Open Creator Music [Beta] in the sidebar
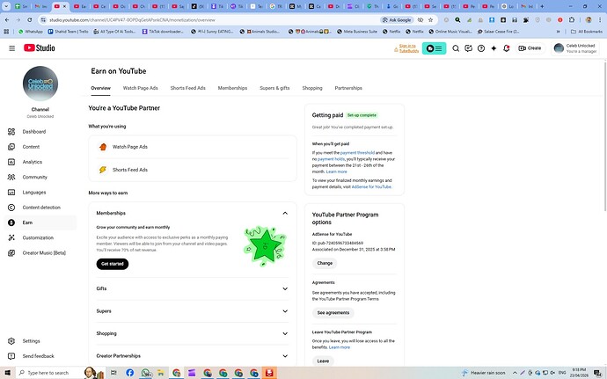Viewport: 607px width, 379px height. pos(44,252)
